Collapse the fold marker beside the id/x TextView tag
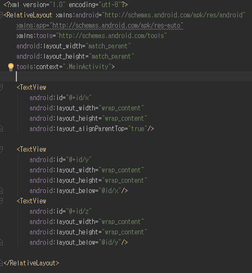The height and width of the screenshot is (273, 252). (x=1, y=88)
